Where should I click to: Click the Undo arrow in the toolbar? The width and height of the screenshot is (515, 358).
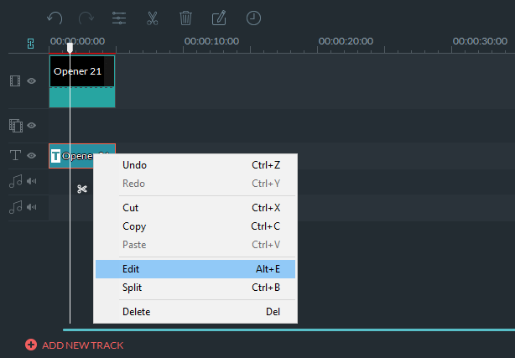[55, 18]
